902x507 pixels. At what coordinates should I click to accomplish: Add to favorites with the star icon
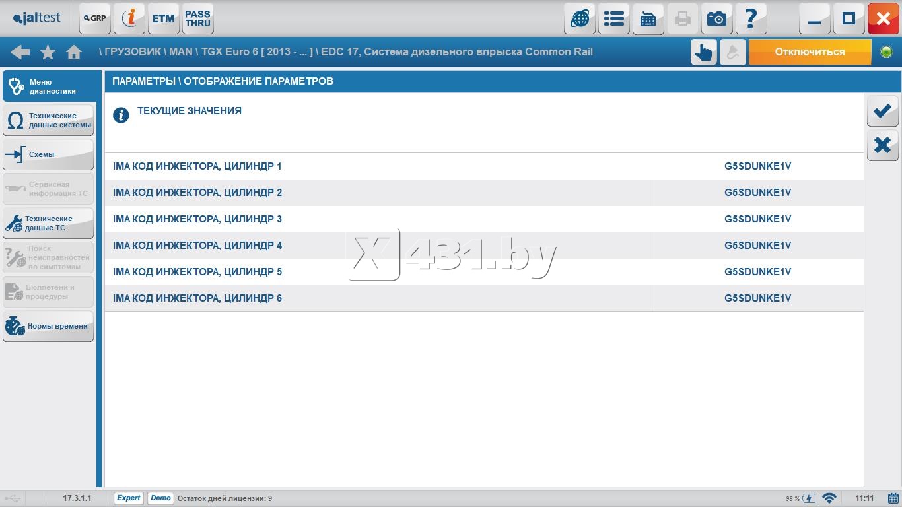pos(48,52)
